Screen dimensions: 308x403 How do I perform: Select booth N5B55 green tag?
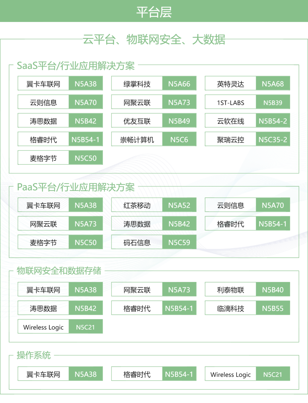(273, 308)
